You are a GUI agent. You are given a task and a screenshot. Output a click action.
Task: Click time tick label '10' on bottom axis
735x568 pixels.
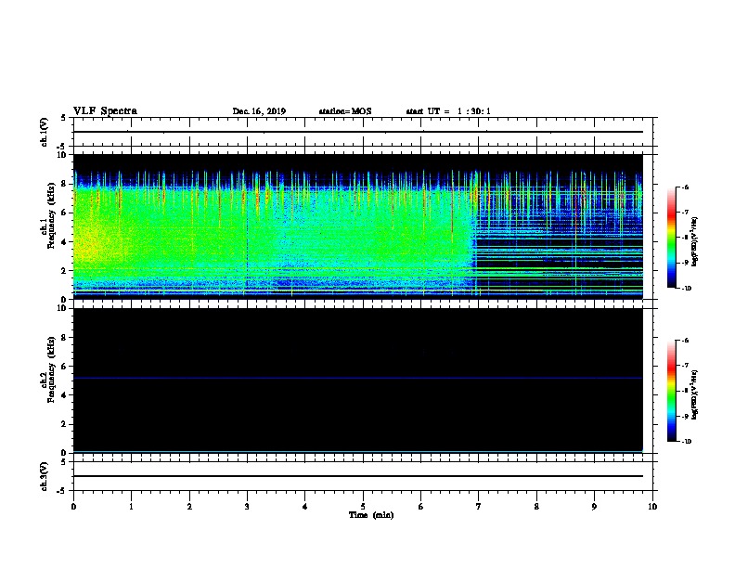[652, 507]
